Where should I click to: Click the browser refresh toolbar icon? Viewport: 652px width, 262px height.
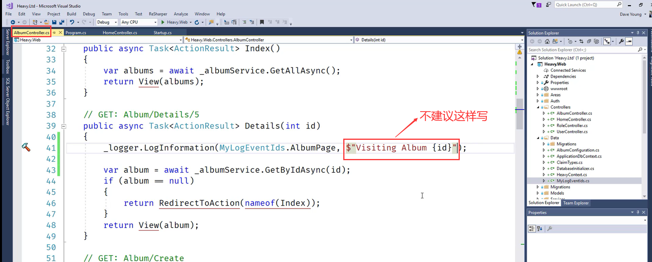click(197, 22)
